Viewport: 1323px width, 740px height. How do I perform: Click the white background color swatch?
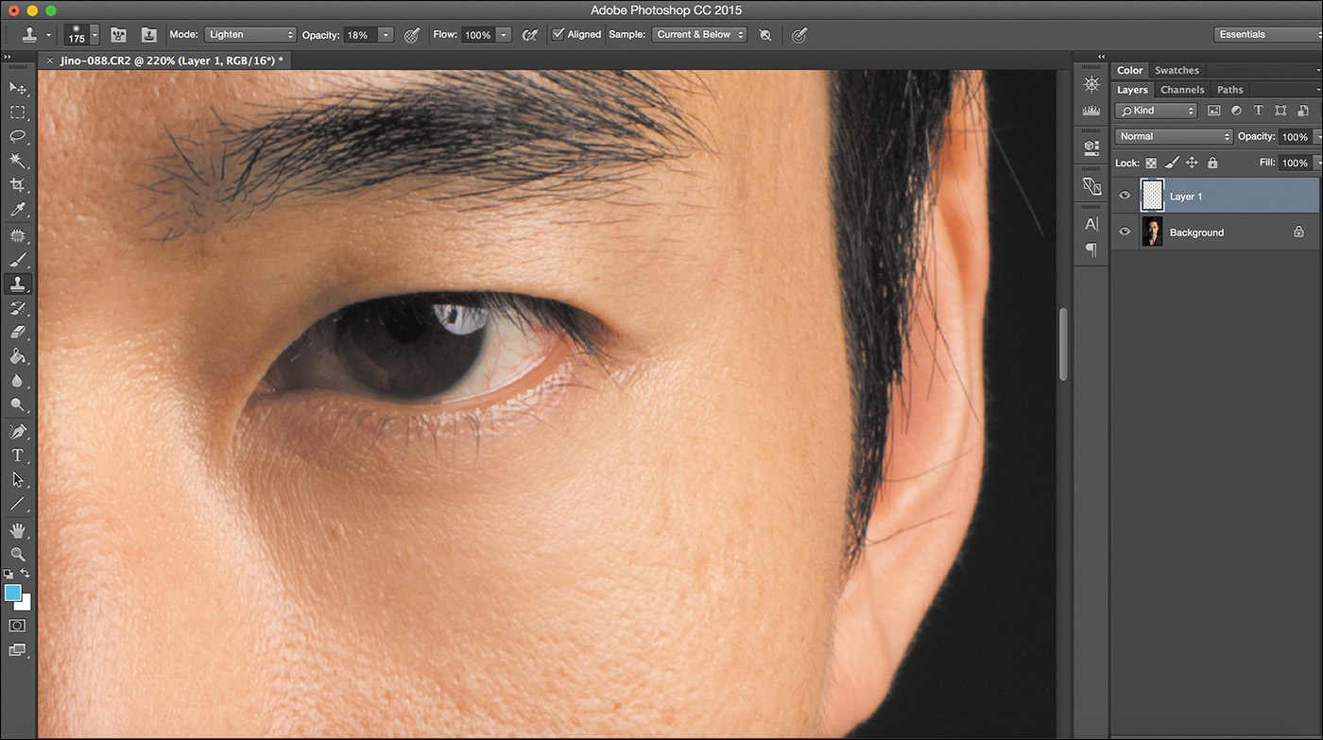pyautogui.click(x=26, y=605)
